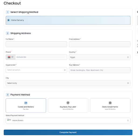Screen dimensions: 138x138
Task: Choose the Bank Installments payment option
Action: [x=110, y=105]
